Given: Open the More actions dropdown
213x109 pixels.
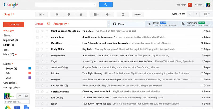Looking at the screenshot, I should click(x=138, y=15).
